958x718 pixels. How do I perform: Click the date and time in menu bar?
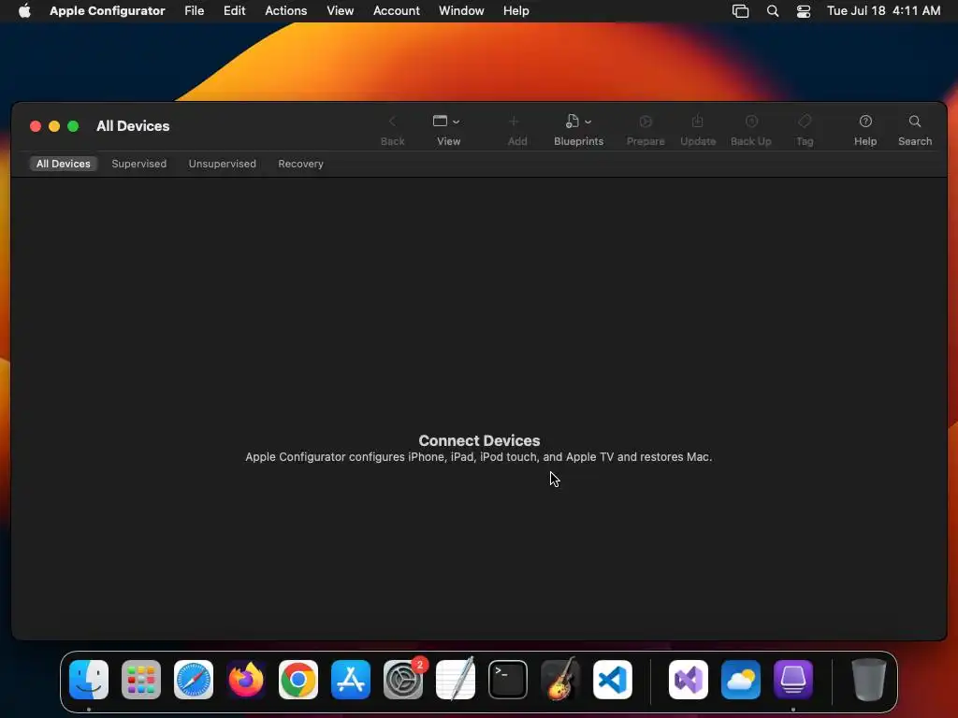(x=883, y=11)
